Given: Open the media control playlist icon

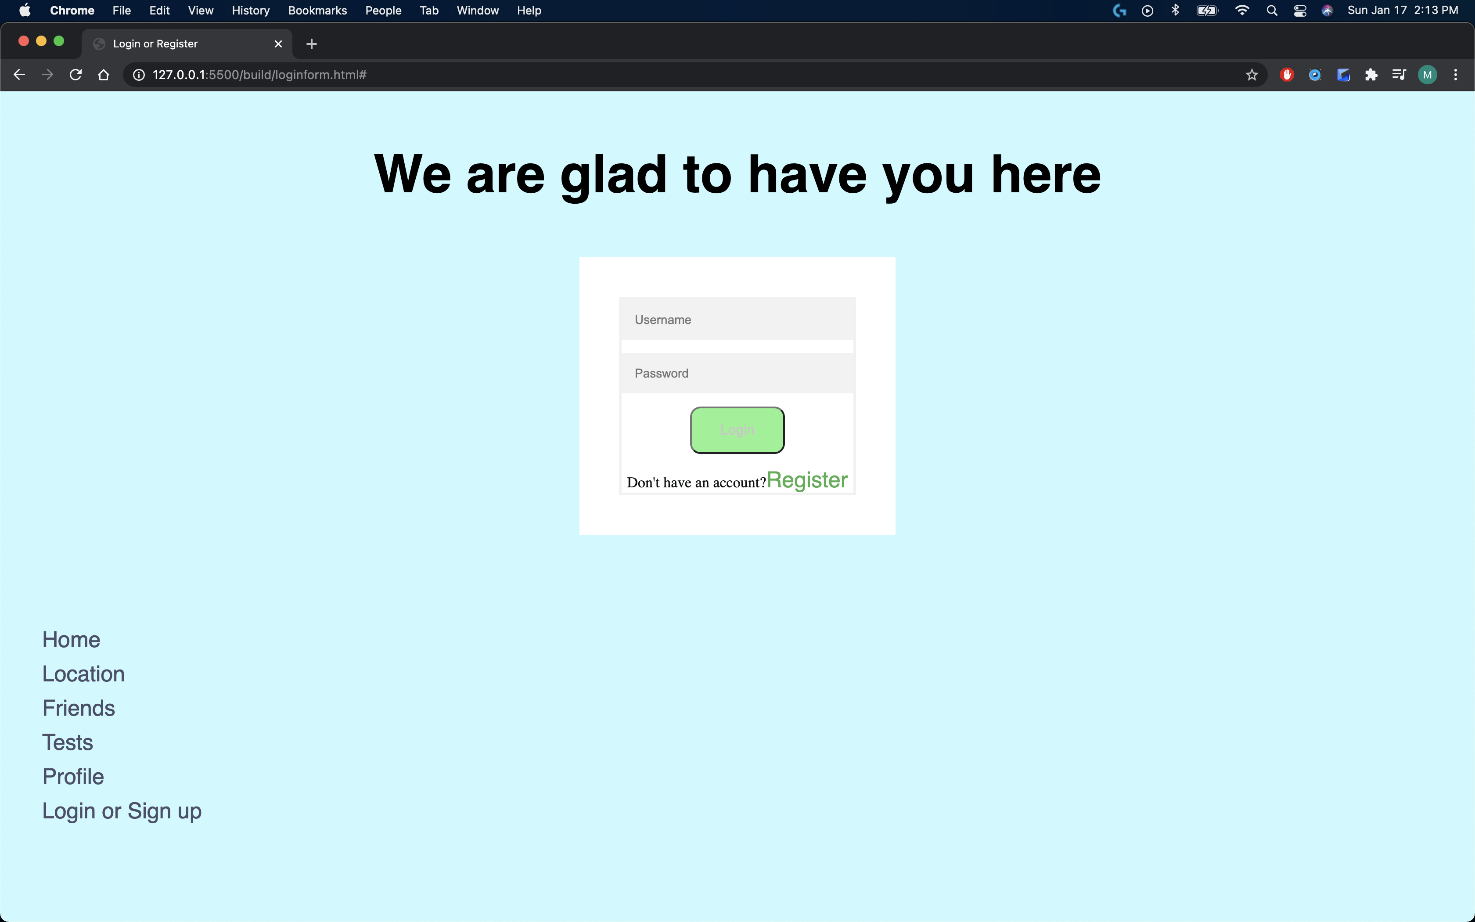Looking at the screenshot, I should click(x=1399, y=74).
